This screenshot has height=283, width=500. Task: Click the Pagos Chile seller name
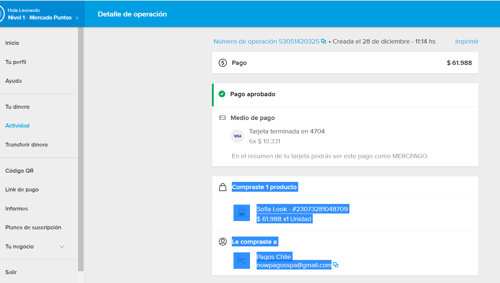tap(274, 257)
